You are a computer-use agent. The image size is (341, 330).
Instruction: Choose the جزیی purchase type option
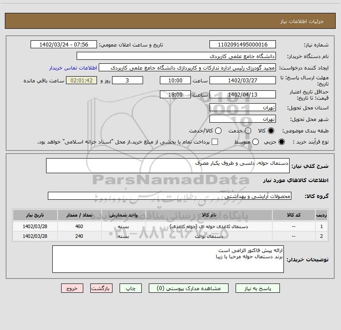pyautogui.click(x=281, y=142)
